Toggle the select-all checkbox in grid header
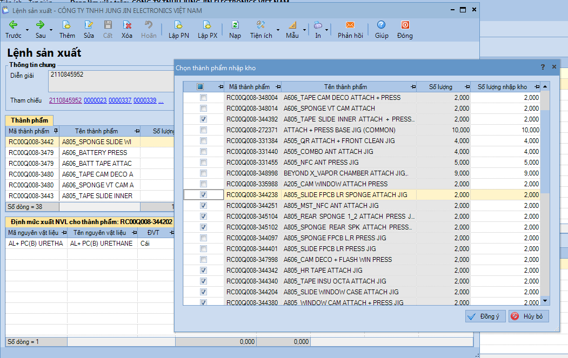 click(200, 87)
